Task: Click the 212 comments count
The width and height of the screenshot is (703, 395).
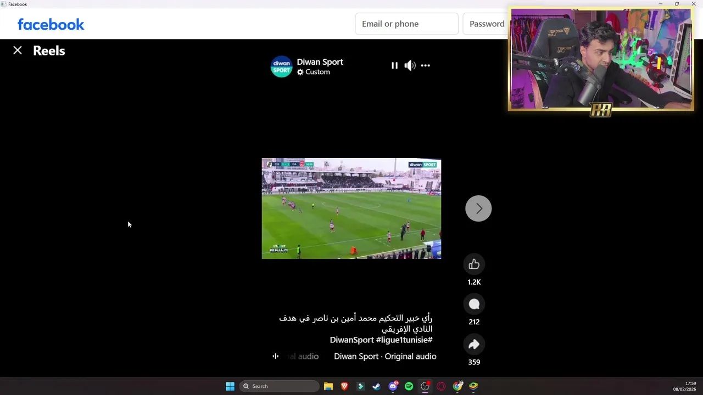Action: (474, 322)
